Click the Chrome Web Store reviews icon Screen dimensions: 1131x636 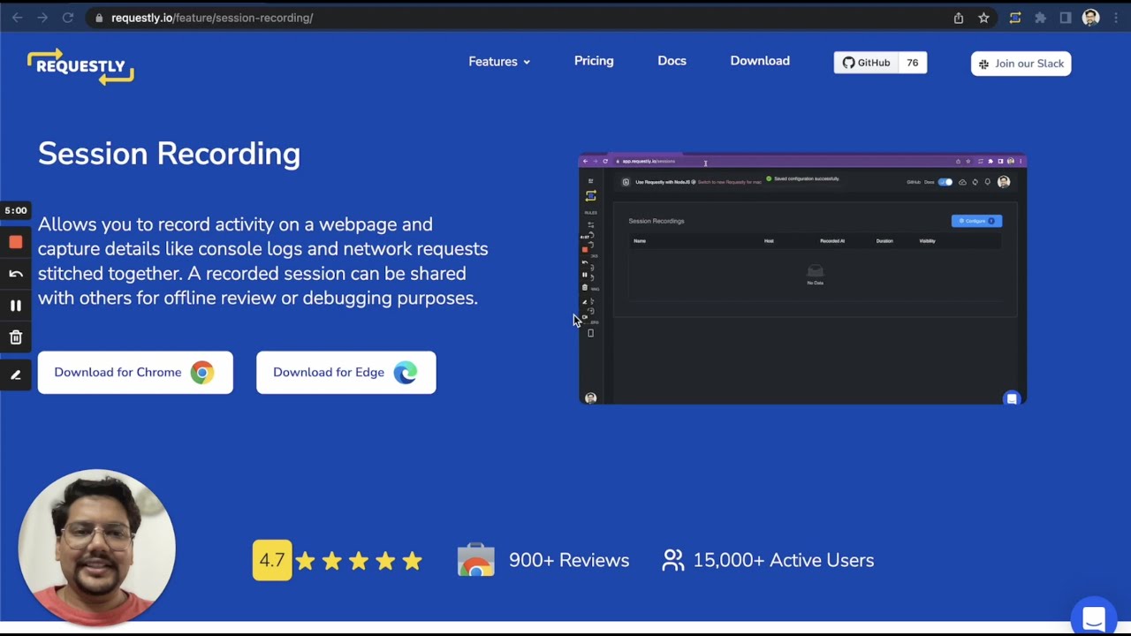(476, 560)
